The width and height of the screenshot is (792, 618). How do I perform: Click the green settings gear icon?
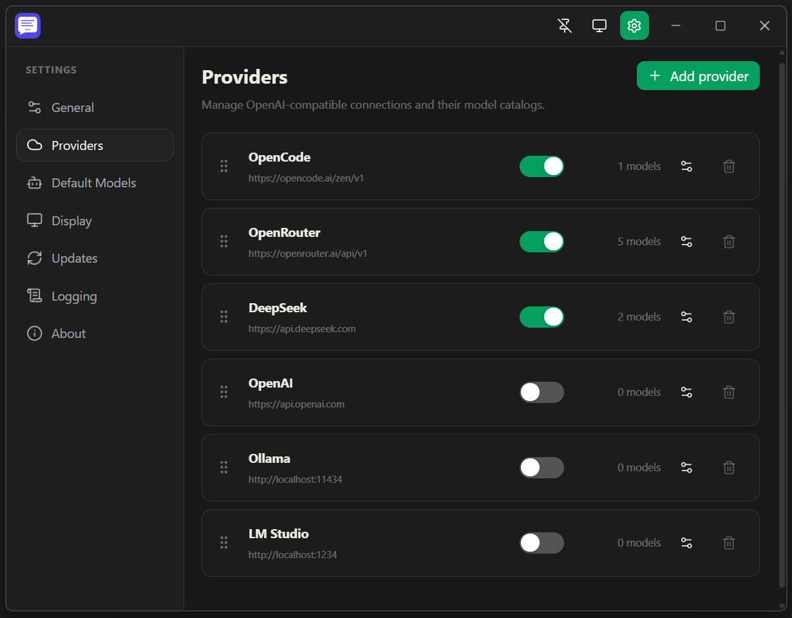pyautogui.click(x=634, y=26)
